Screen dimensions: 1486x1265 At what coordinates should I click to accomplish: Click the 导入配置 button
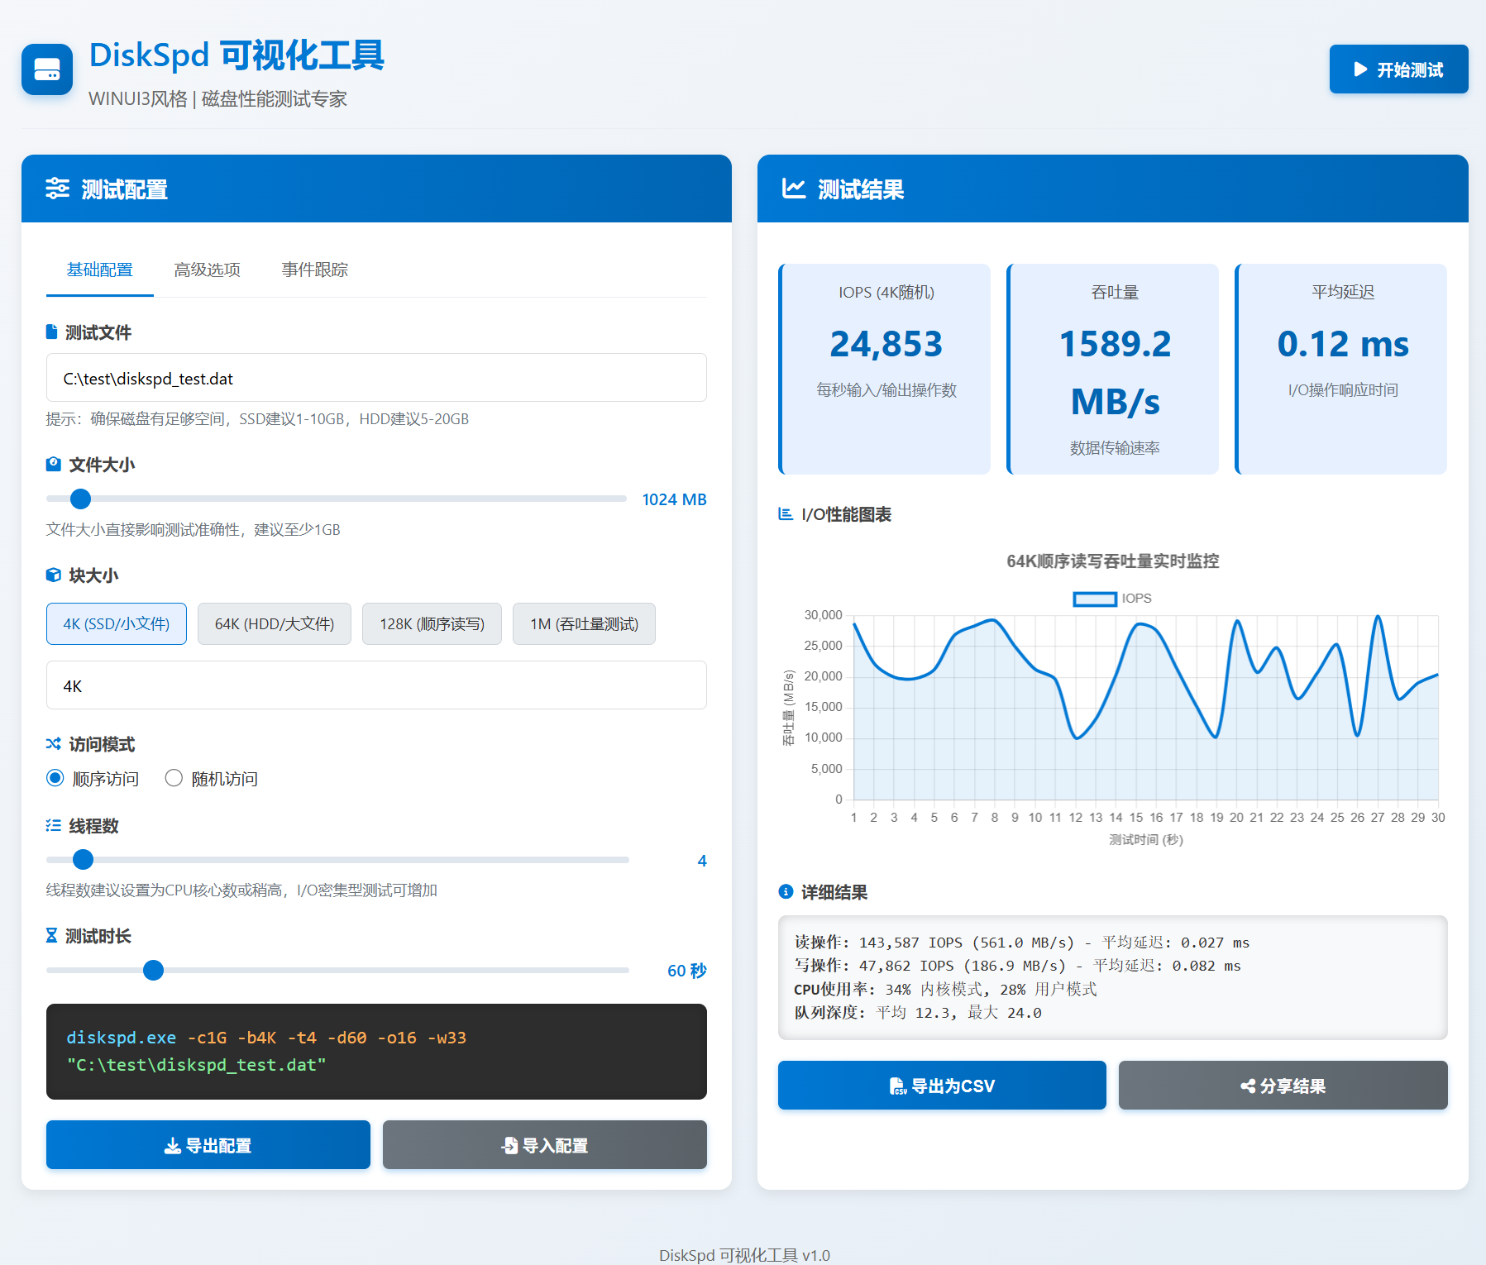tap(545, 1145)
